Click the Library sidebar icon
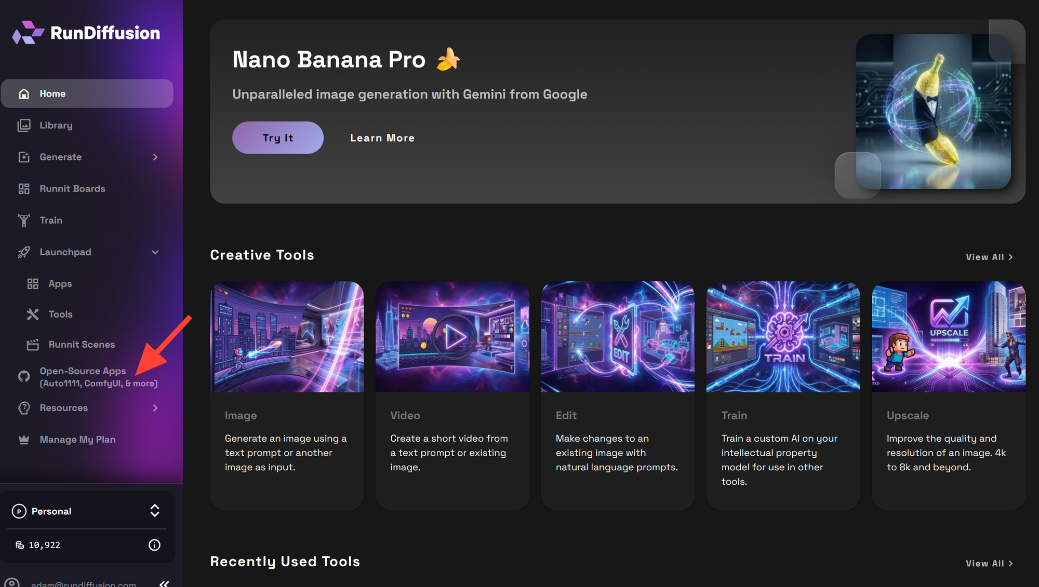 24,126
